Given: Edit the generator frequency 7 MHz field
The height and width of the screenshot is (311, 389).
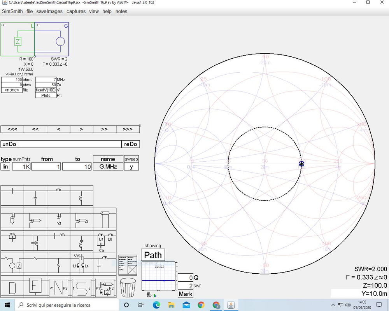Looking at the screenshot, I should tap(46, 80).
